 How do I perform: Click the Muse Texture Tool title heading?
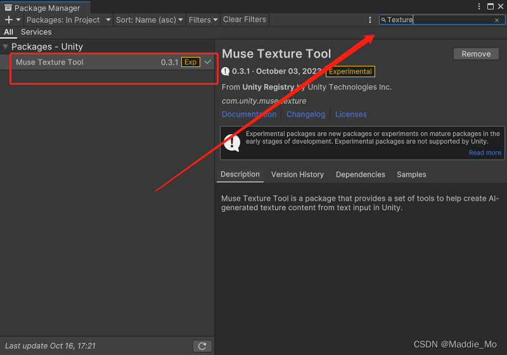[276, 54]
